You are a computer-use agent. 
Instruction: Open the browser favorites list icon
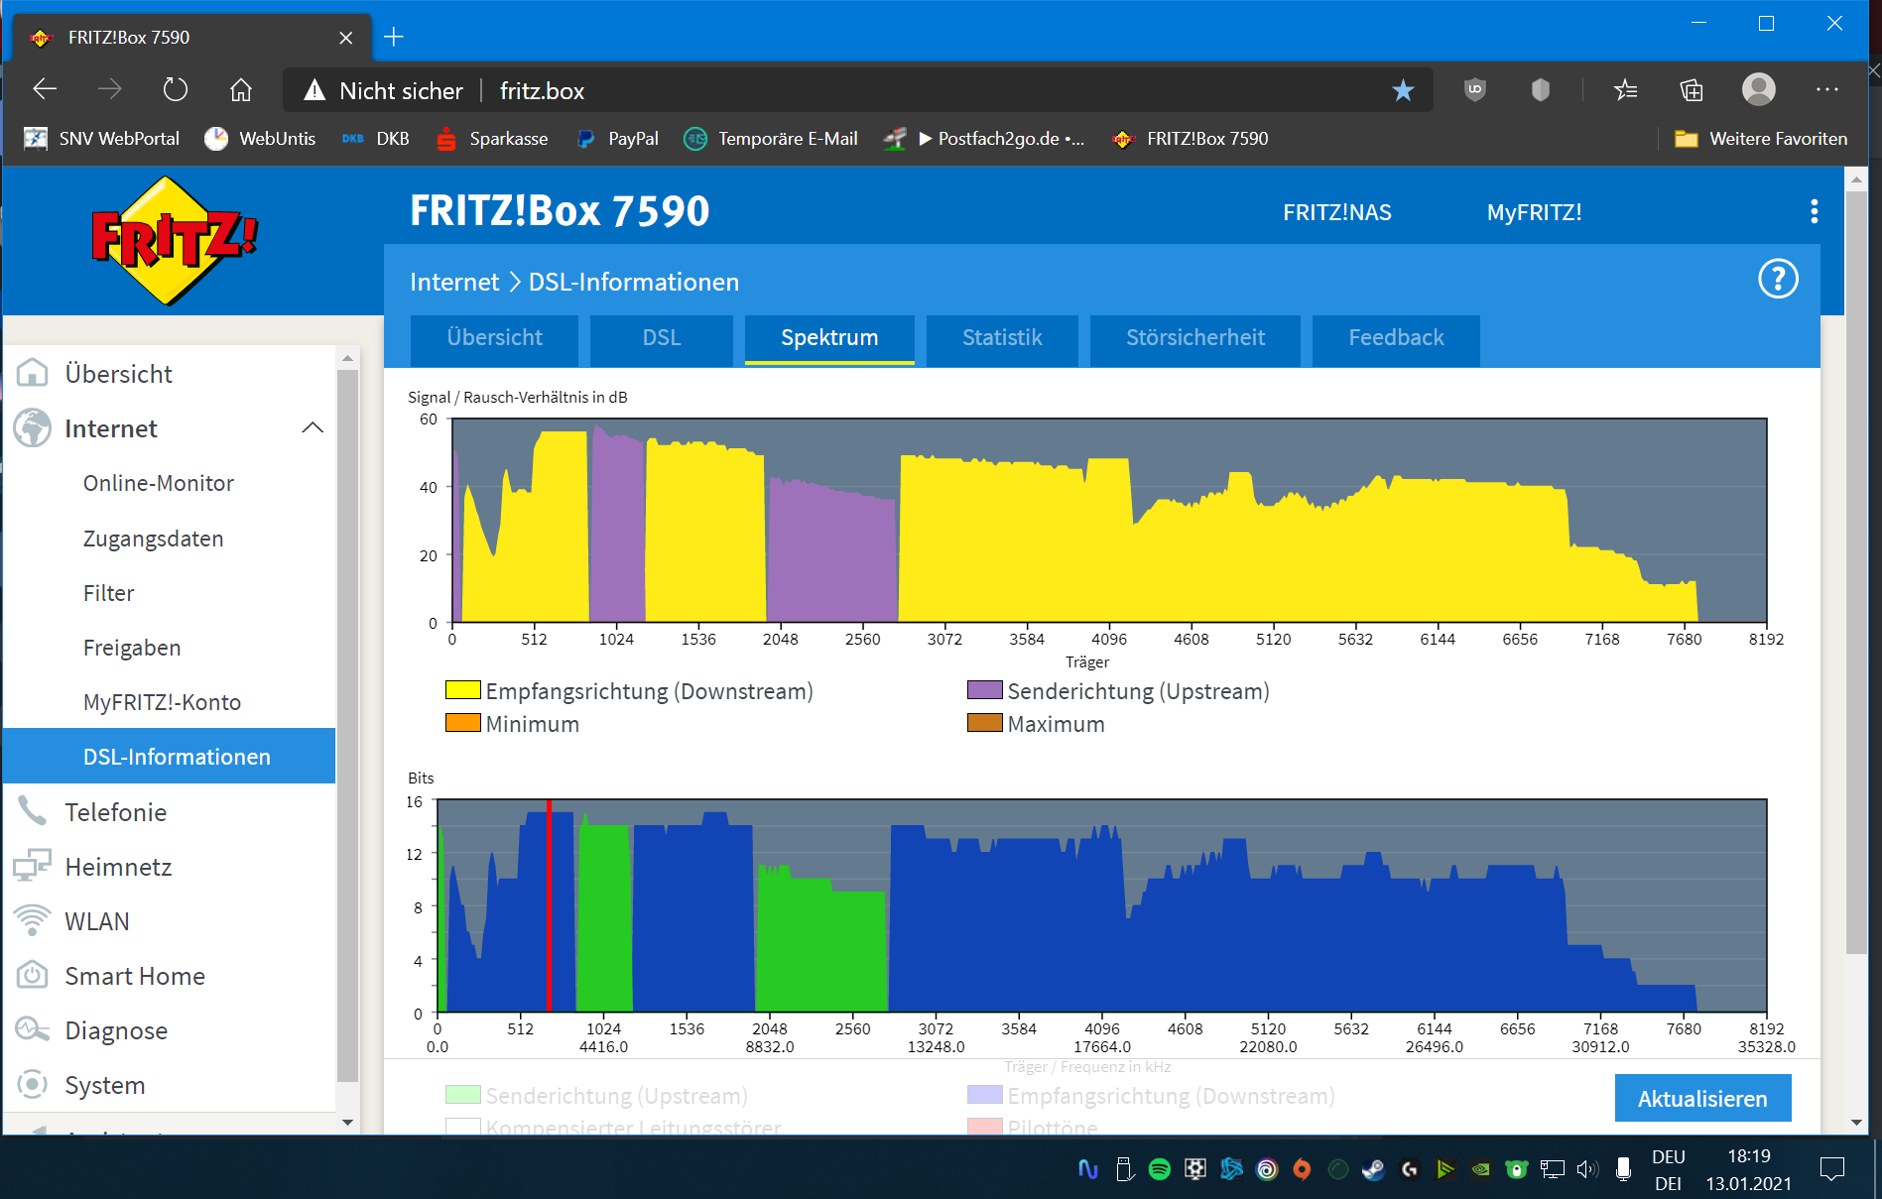click(x=1625, y=90)
